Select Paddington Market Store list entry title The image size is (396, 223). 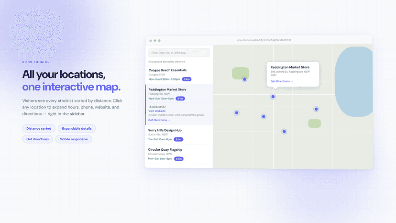click(167, 89)
